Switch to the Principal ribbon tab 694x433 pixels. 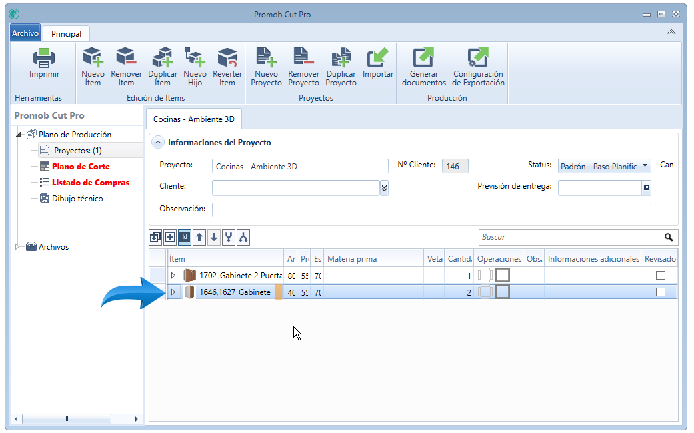(x=66, y=33)
